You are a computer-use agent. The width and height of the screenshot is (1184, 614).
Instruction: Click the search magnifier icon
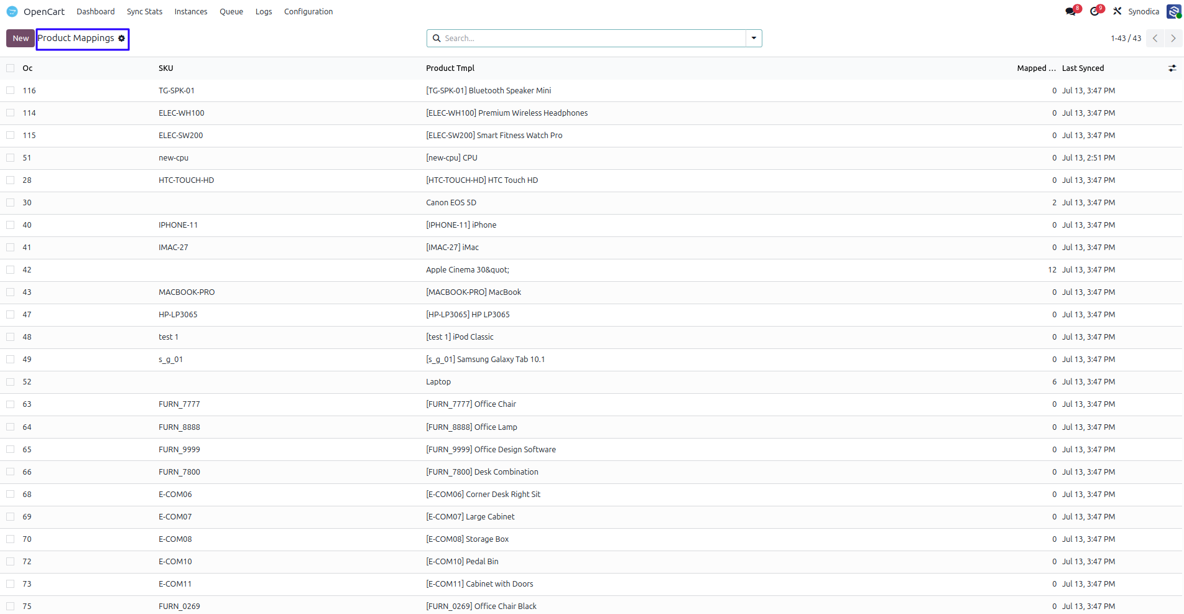click(x=437, y=39)
